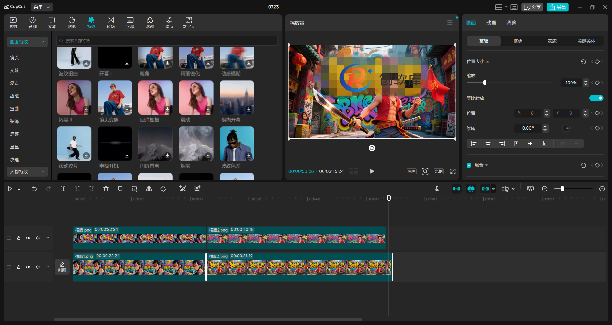
Task: Hide the 横版1.png track with eye icon
Action: click(28, 267)
